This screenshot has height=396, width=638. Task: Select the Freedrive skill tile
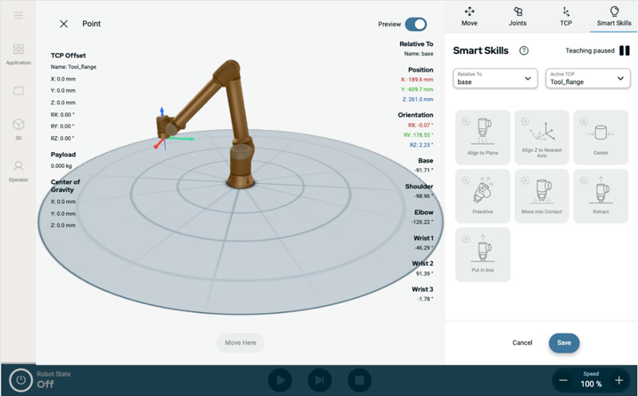pyautogui.click(x=482, y=195)
